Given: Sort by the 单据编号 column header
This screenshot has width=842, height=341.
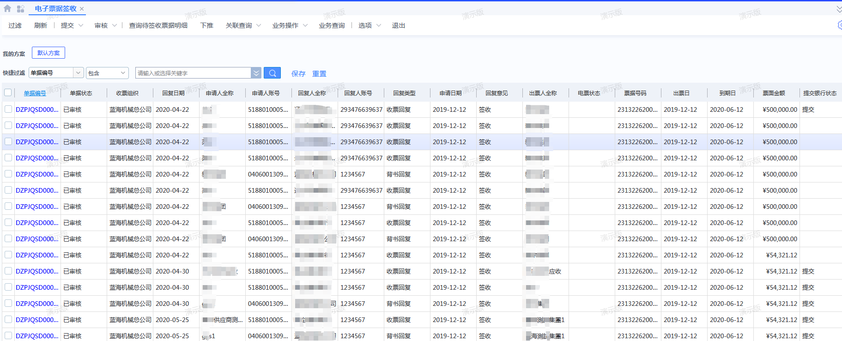Looking at the screenshot, I should (35, 93).
